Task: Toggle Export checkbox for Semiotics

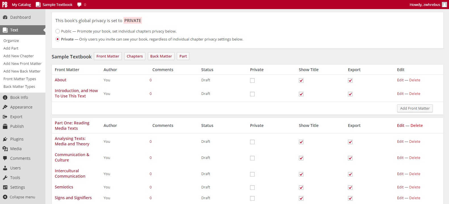Action: tap(350, 188)
